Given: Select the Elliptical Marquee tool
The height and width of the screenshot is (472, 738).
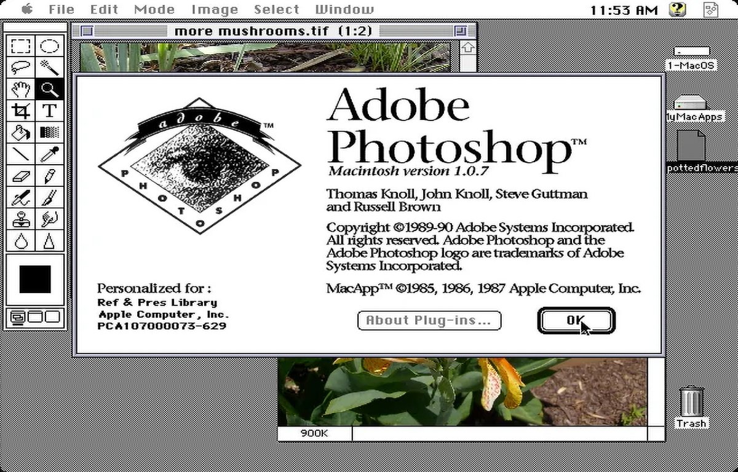Looking at the screenshot, I should pyautogui.click(x=49, y=46).
